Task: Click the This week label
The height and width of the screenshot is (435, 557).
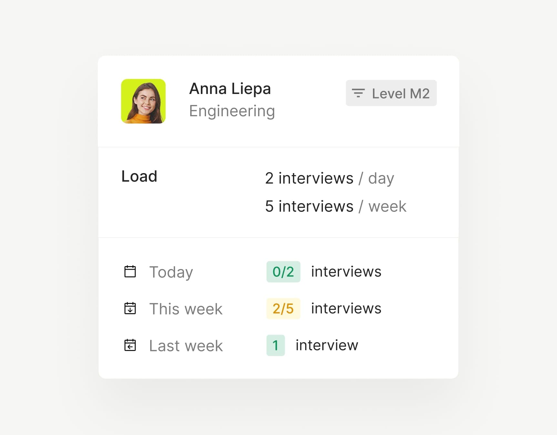Action: 186,309
